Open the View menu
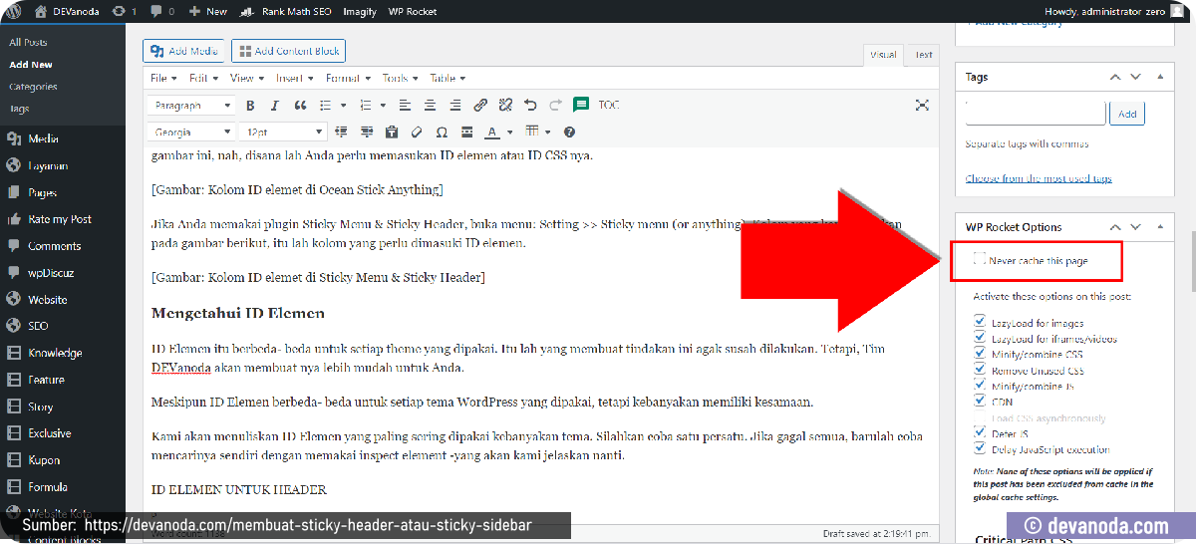 click(246, 78)
